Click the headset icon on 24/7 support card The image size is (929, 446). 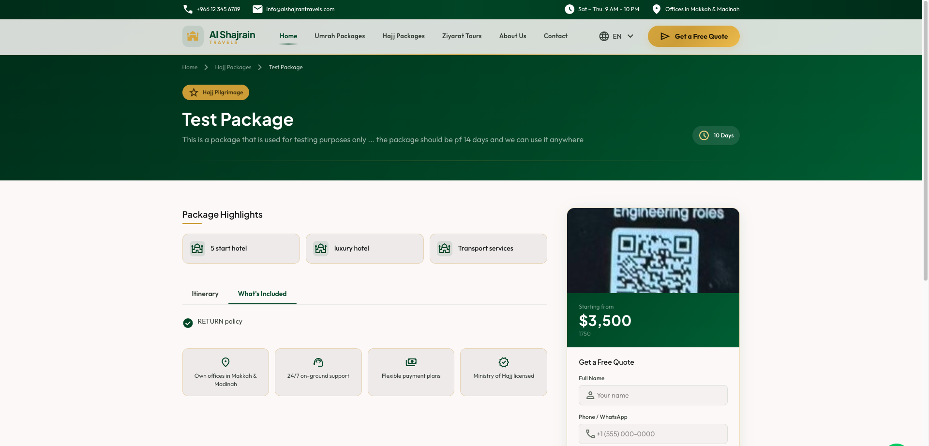click(x=318, y=362)
